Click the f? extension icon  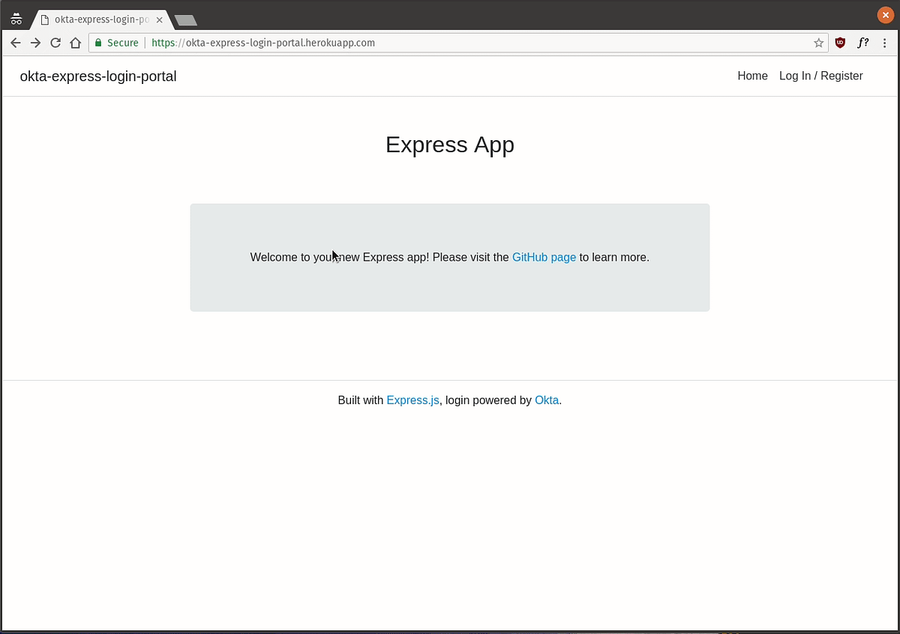[x=863, y=43]
